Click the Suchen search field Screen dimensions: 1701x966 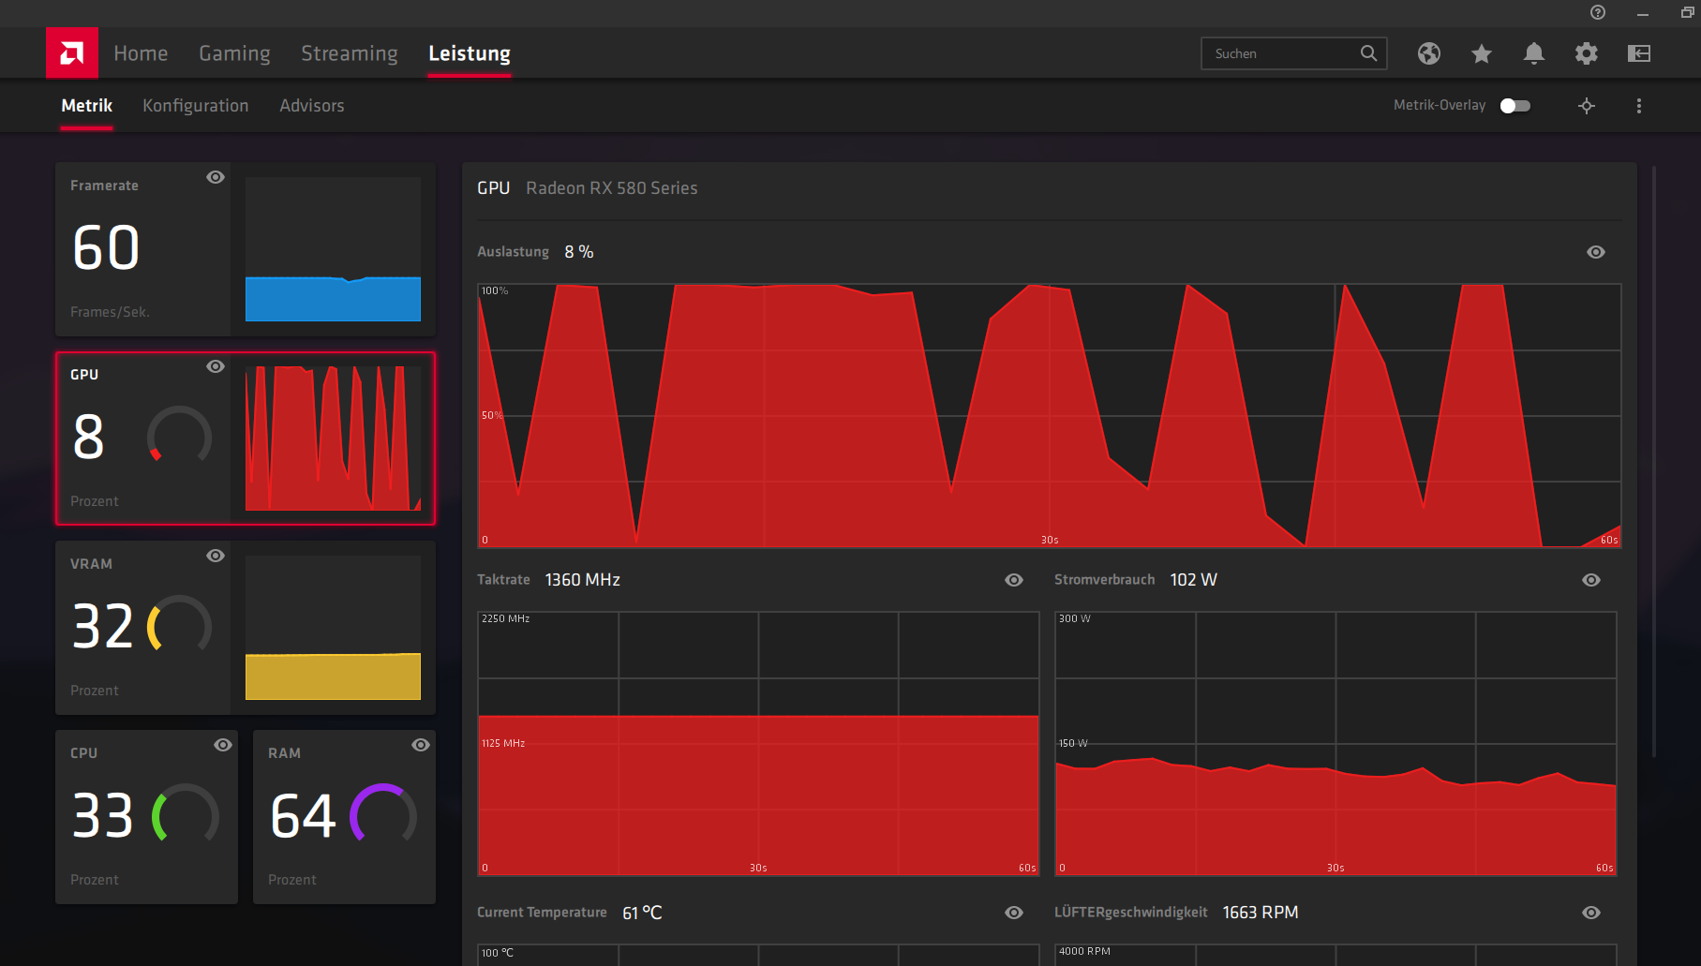click(1294, 53)
